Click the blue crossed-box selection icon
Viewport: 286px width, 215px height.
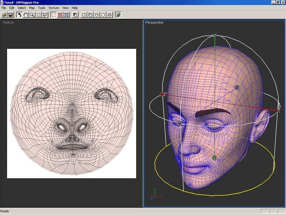coord(66,15)
